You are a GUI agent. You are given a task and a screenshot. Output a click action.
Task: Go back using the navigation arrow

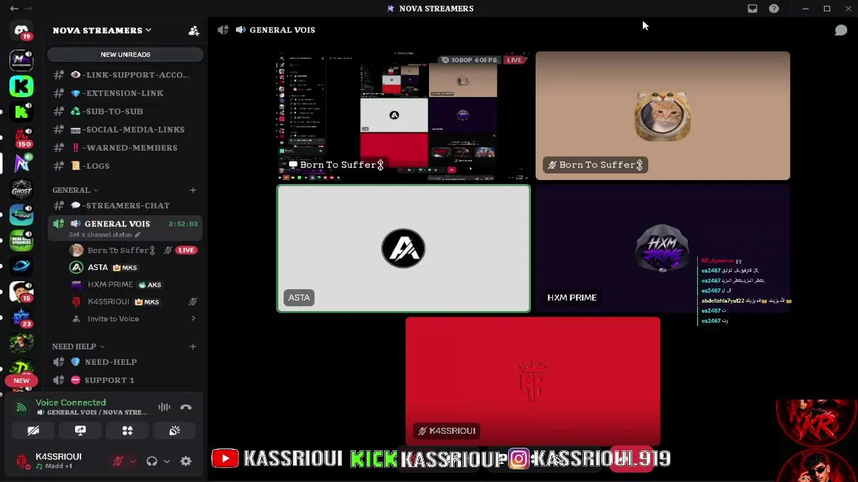click(x=14, y=9)
